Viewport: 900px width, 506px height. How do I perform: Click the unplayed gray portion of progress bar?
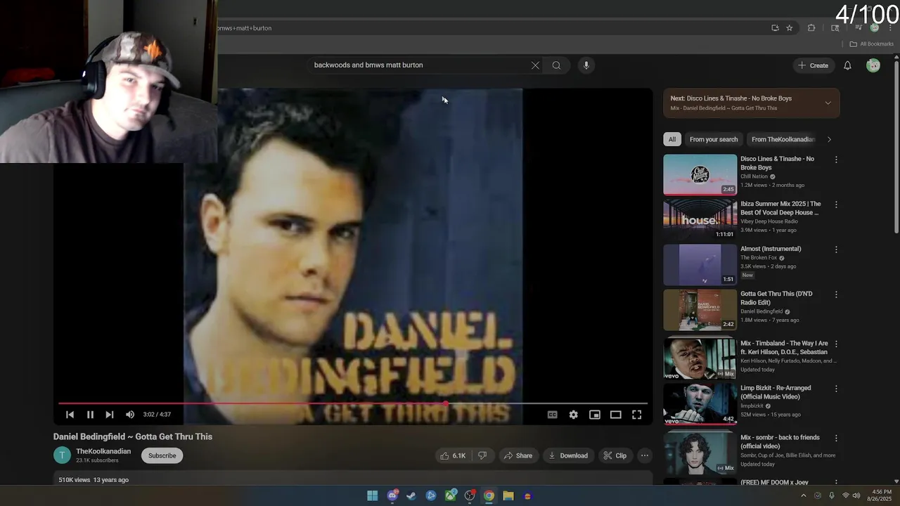point(548,403)
